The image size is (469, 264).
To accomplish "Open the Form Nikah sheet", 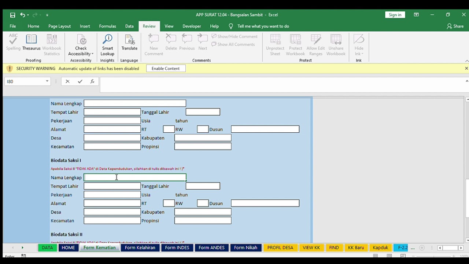I will (x=245, y=248).
